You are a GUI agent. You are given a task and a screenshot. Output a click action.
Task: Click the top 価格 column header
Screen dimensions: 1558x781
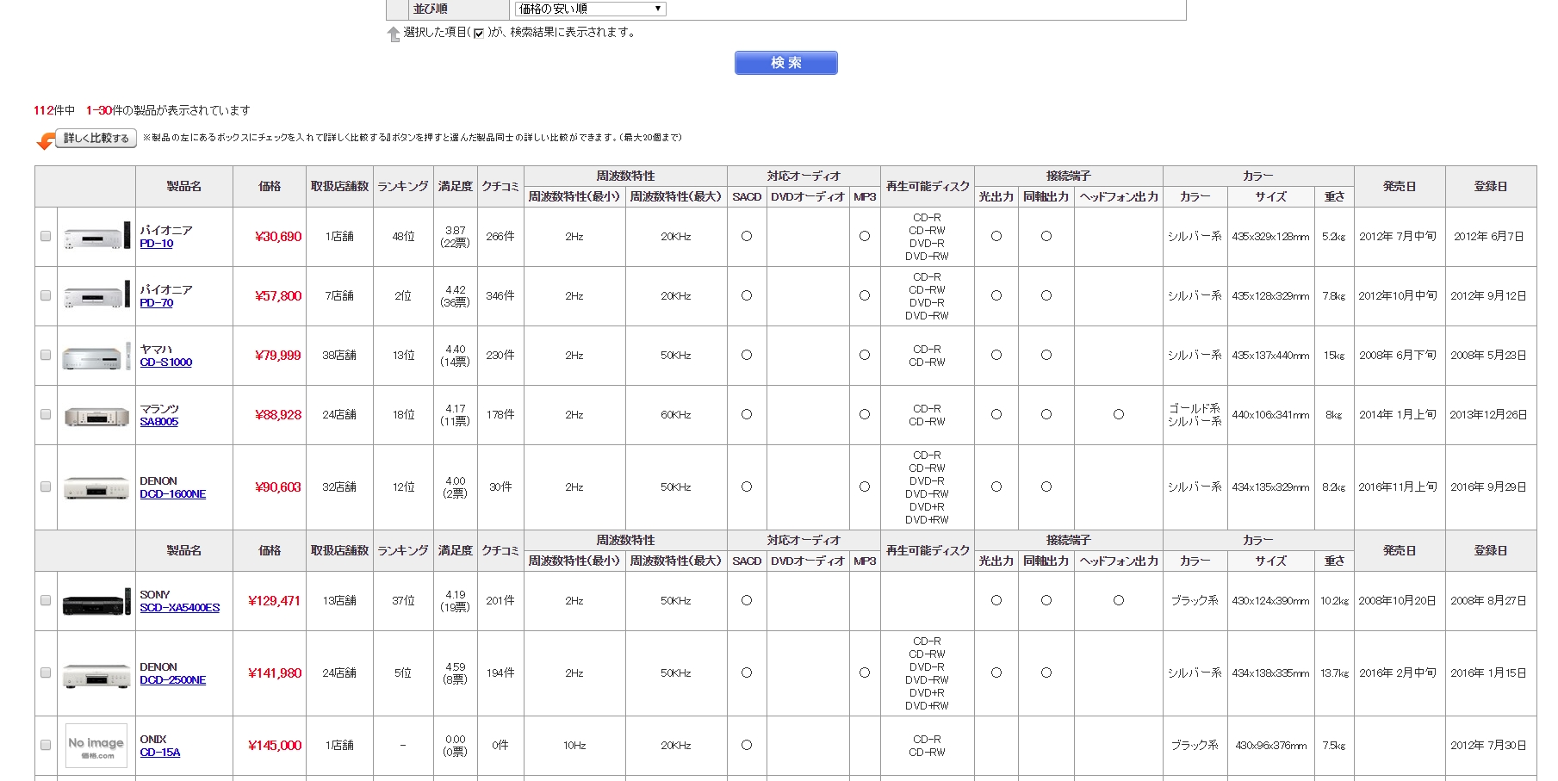coord(270,186)
